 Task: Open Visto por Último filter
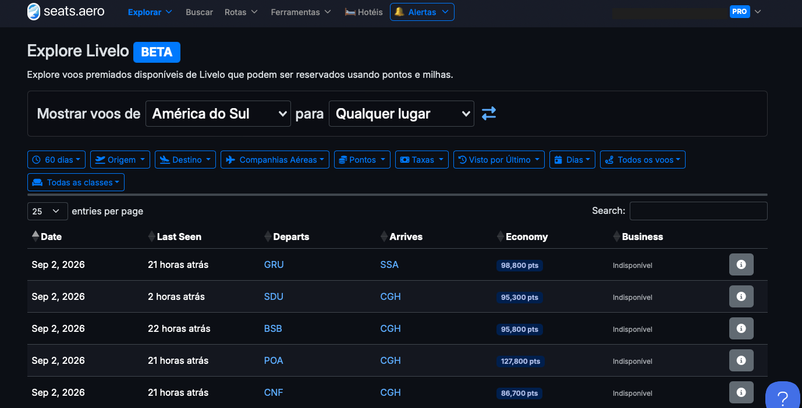(499, 159)
